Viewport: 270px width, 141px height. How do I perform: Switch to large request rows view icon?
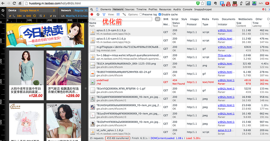point(118,15)
